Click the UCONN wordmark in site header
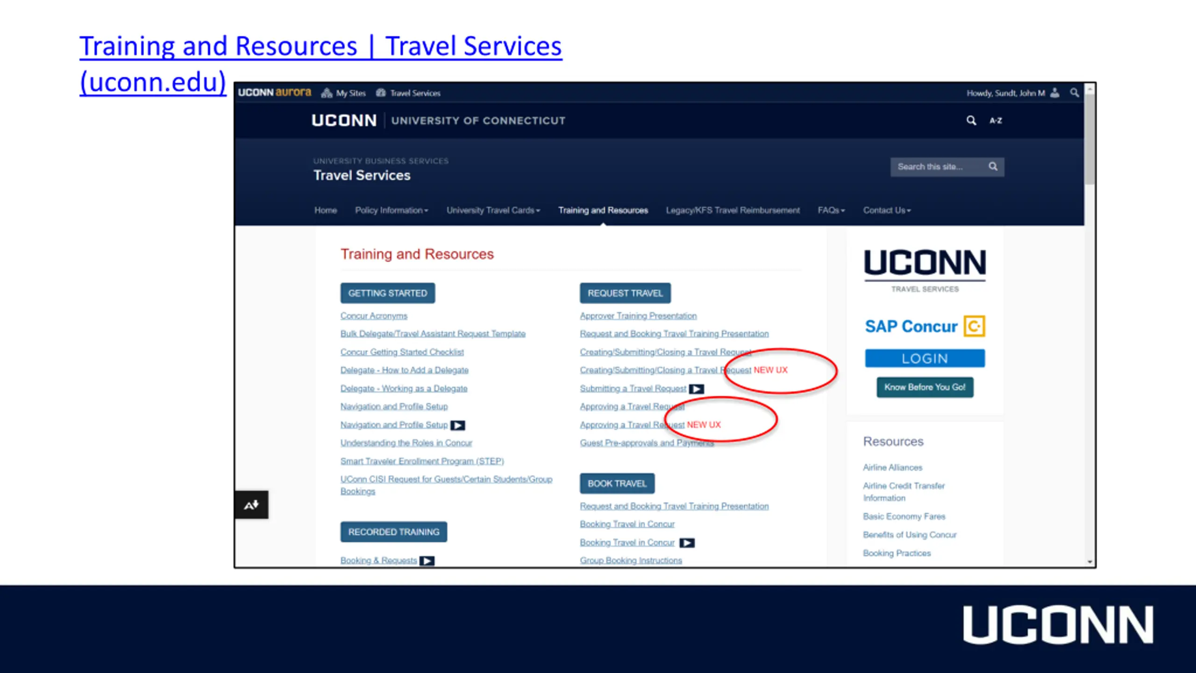Screen dimensions: 1196x673 [344, 121]
